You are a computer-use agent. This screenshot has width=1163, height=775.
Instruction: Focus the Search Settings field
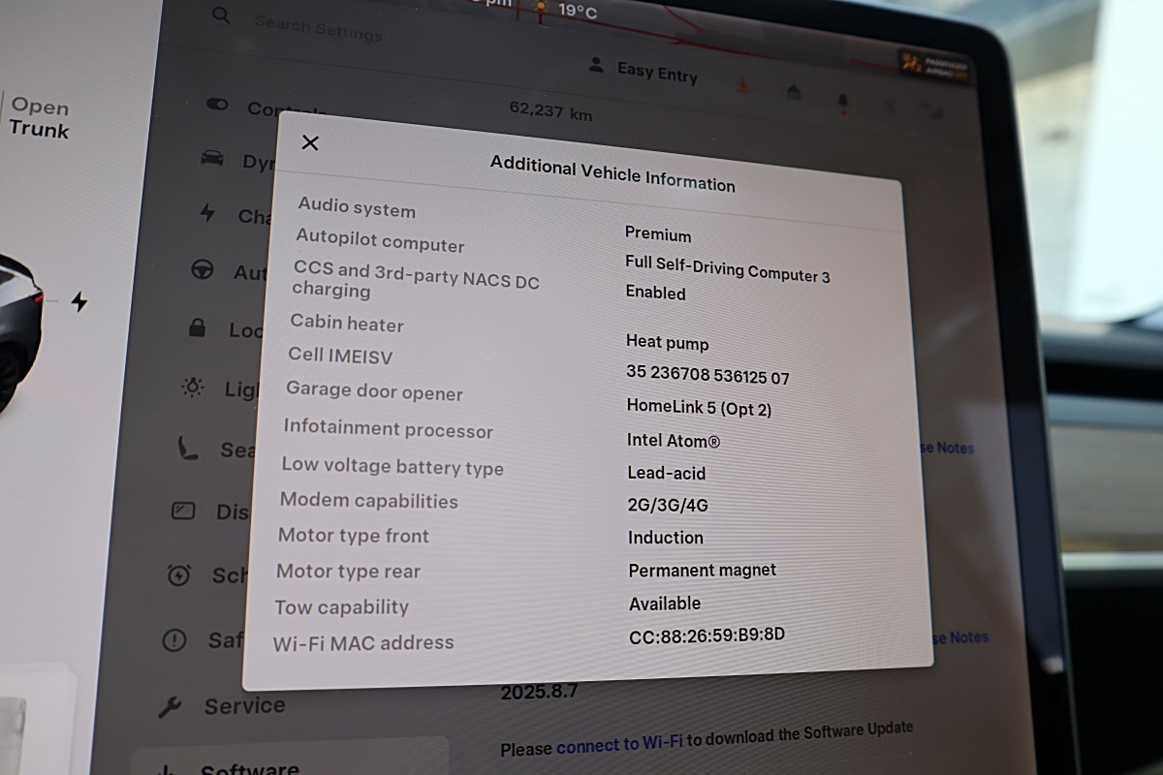(x=318, y=27)
